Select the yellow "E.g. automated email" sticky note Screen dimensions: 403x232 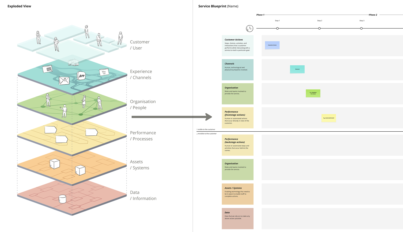click(329, 118)
